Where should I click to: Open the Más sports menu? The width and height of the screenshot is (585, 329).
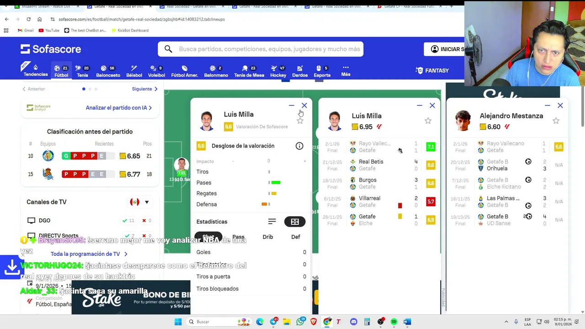pos(346,70)
